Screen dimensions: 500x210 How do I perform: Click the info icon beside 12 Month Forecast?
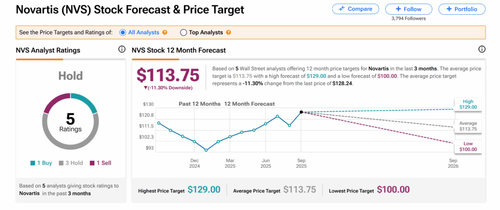[x=482, y=49]
